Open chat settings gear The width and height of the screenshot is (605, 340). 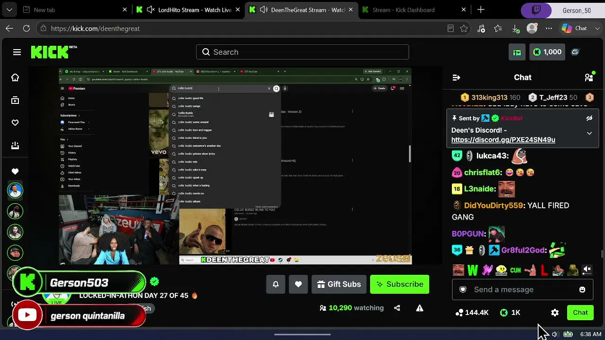555,313
